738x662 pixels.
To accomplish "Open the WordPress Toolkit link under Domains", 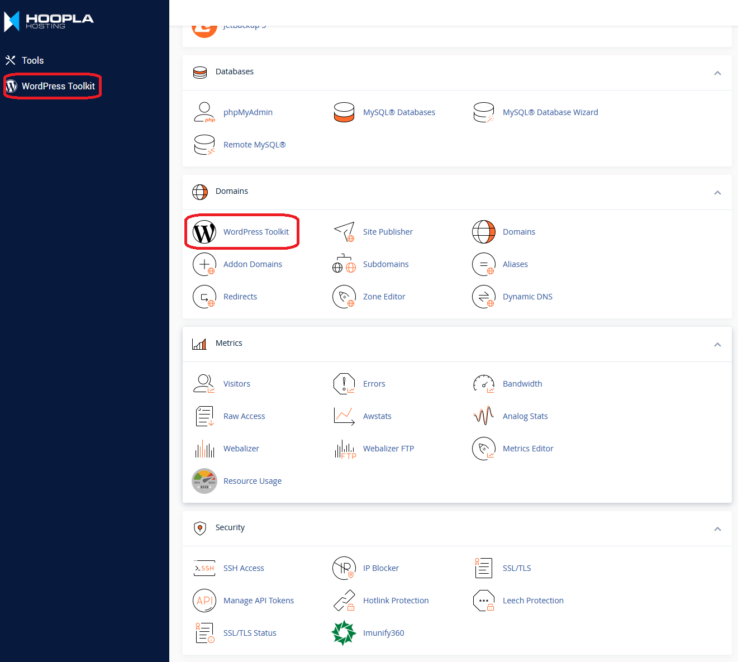I will [256, 232].
